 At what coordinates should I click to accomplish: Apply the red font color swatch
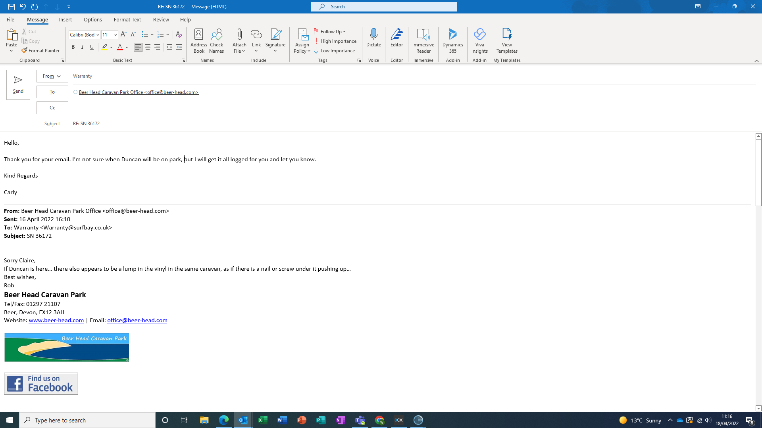tap(120, 48)
